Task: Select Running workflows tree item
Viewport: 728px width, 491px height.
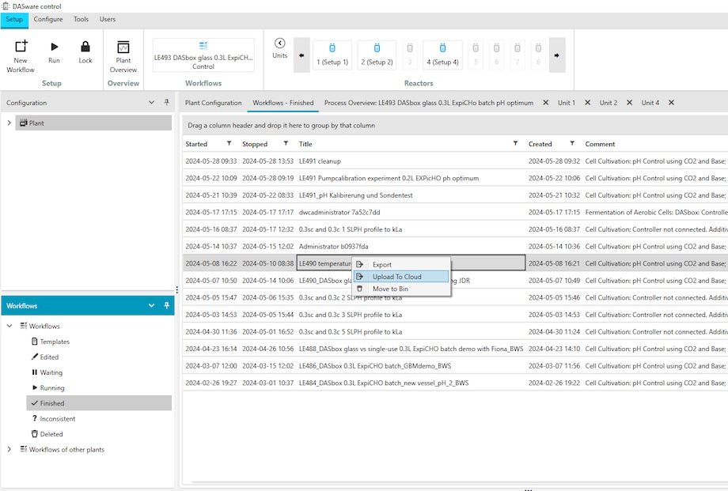Action: pyautogui.click(x=47, y=387)
